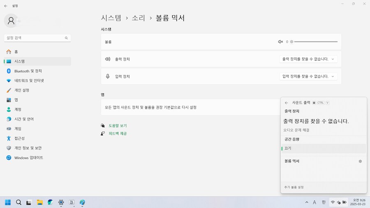The width and height of the screenshot is (370, 208).
Task: Click the system volume slider
Action: (314, 42)
